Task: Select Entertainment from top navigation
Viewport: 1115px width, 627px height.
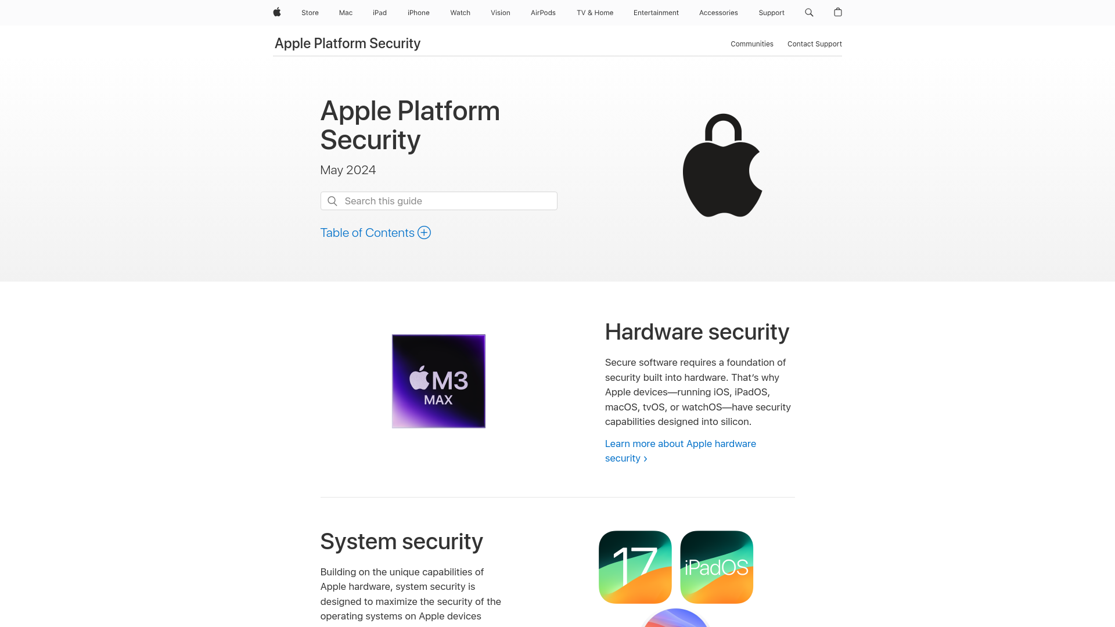Action: (656, 12)
